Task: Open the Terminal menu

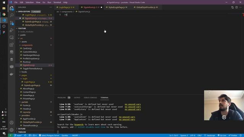Action: (57, 3)
